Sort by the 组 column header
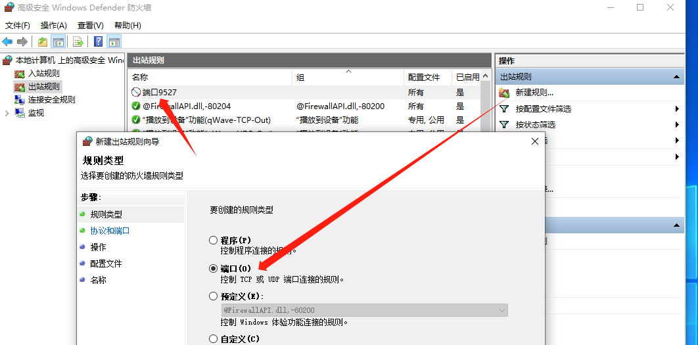The height and width of the screenshot is (345, 698). click(x=348, y=77)
